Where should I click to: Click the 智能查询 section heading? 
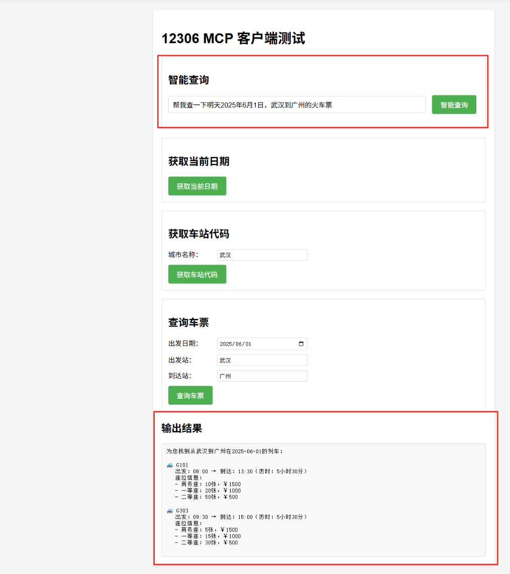click(x=188, y=80)
